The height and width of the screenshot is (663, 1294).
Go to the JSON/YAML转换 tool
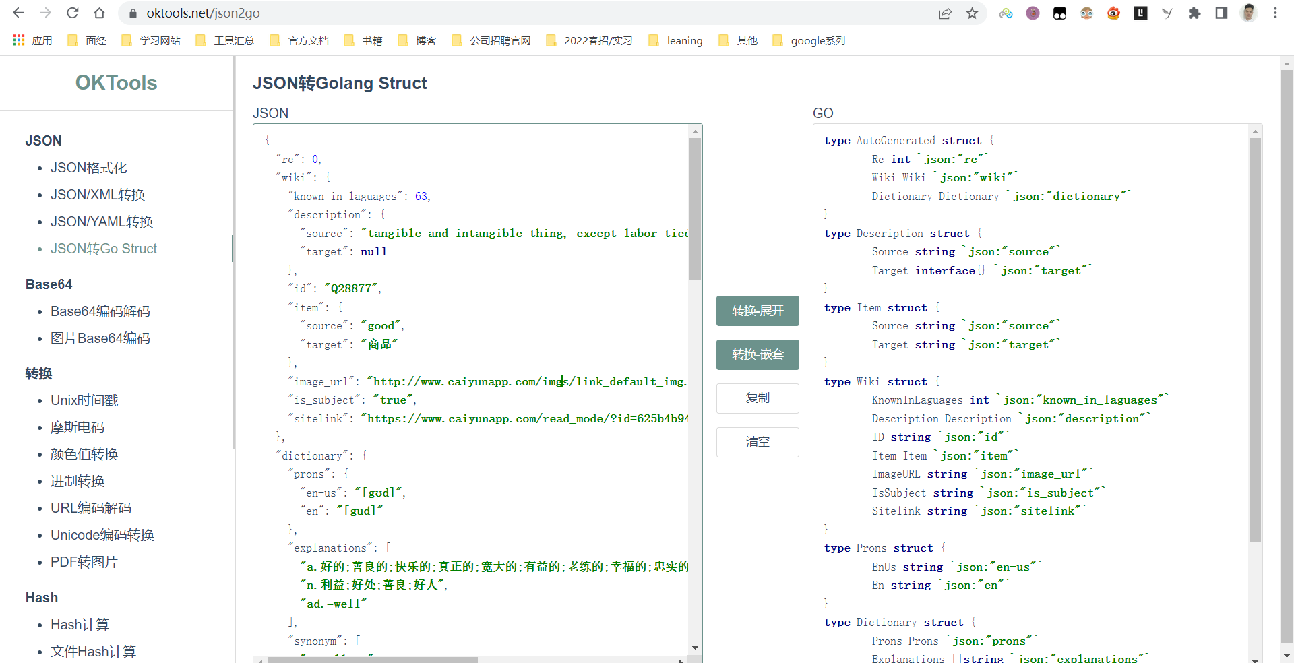[102, 222]
